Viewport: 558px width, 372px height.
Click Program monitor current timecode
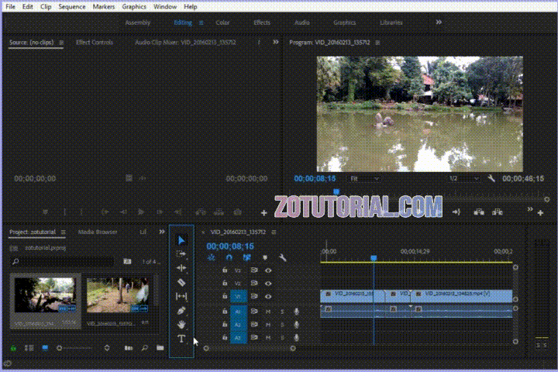click(315, 178)
